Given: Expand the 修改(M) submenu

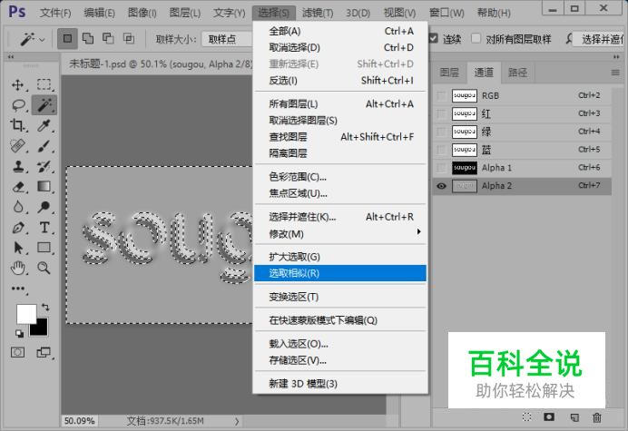Looking at the screenshot, I should tap(340, 233).
